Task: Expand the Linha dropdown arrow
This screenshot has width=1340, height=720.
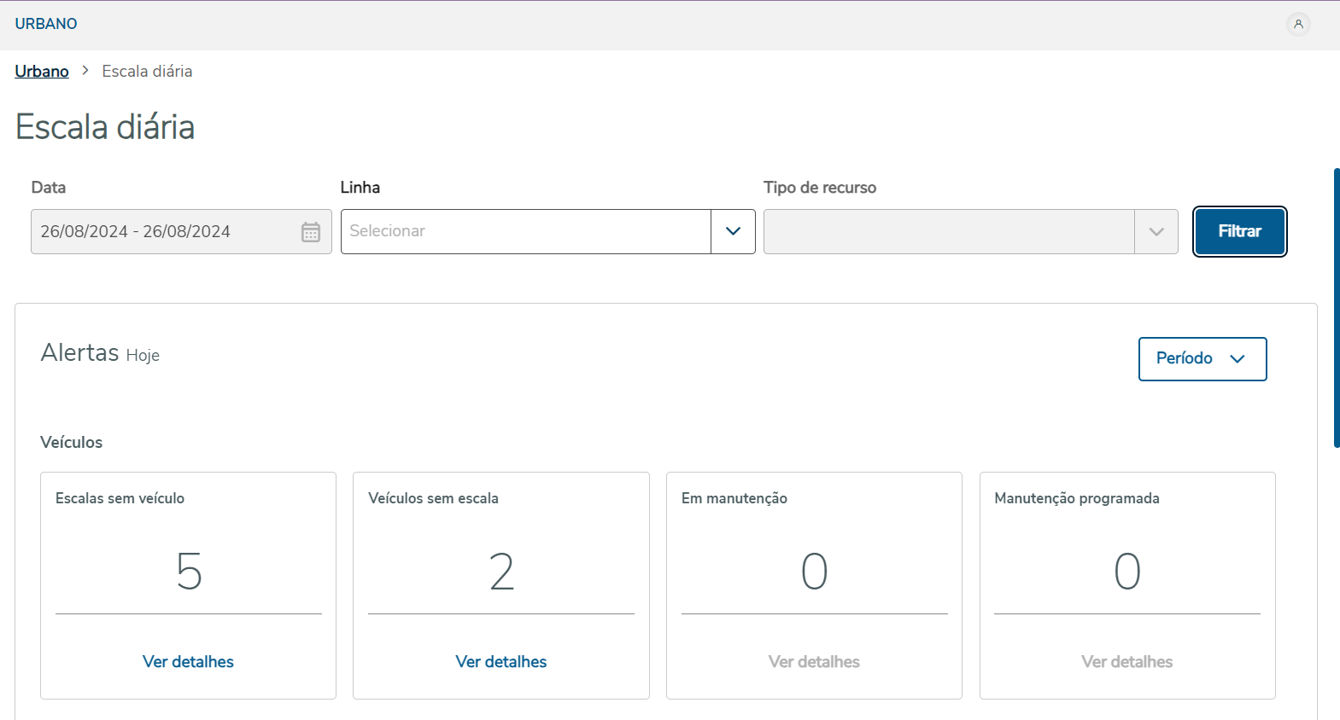Action: click(x=733, y=231)
